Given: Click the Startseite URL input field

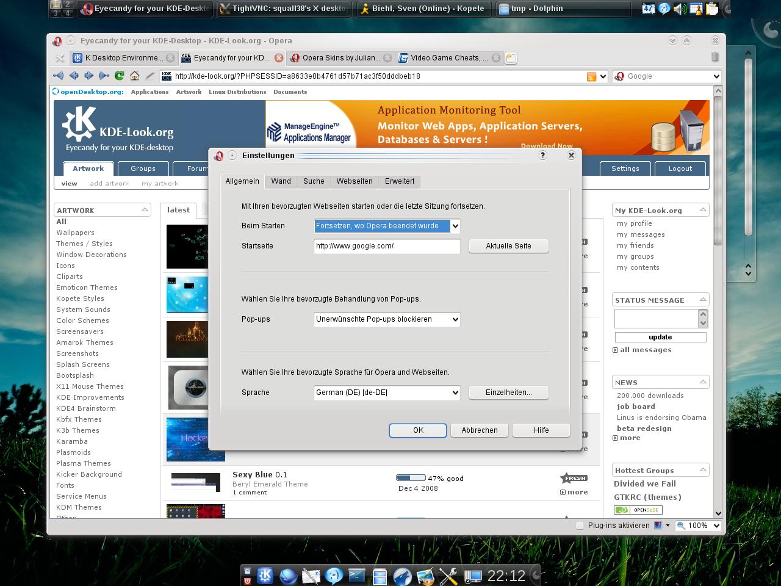Looking at the screenshot, I should (387, 246).
